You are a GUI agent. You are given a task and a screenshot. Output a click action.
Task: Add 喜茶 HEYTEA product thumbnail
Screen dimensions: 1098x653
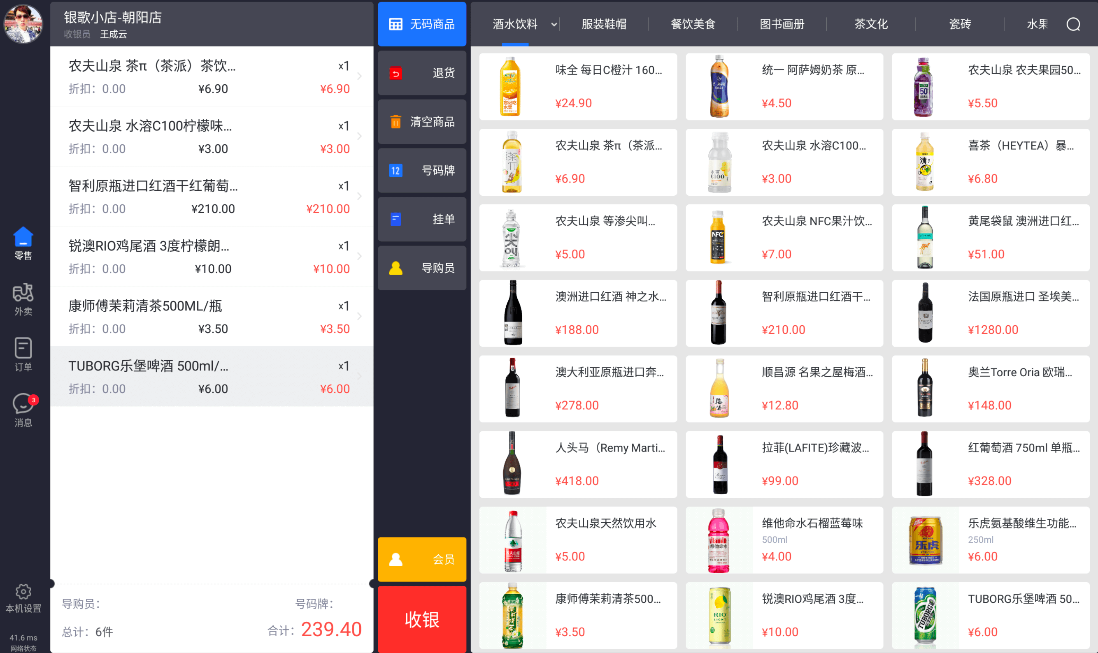tap(924, 162)
